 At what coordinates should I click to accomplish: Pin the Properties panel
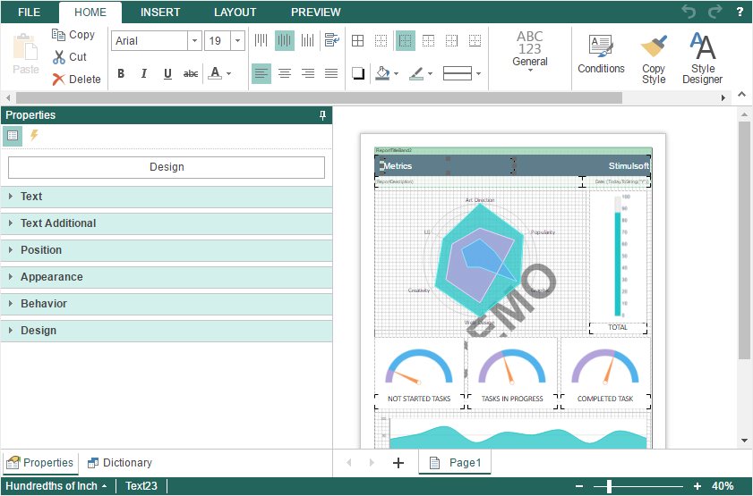tap(323, 115)
